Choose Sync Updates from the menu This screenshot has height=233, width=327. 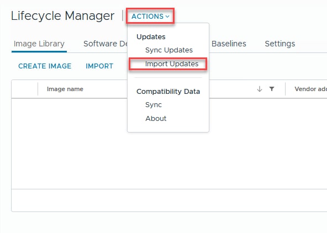[x=169, y=50]
